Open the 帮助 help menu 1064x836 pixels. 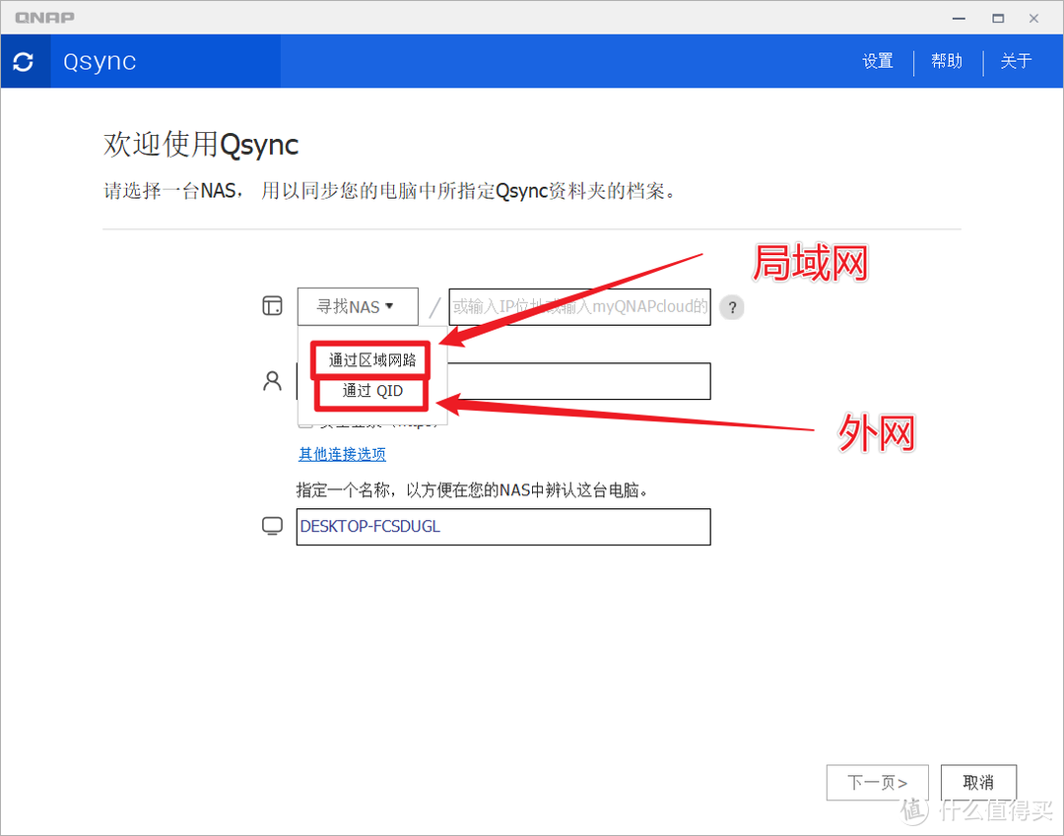click(x=947, y=61)
